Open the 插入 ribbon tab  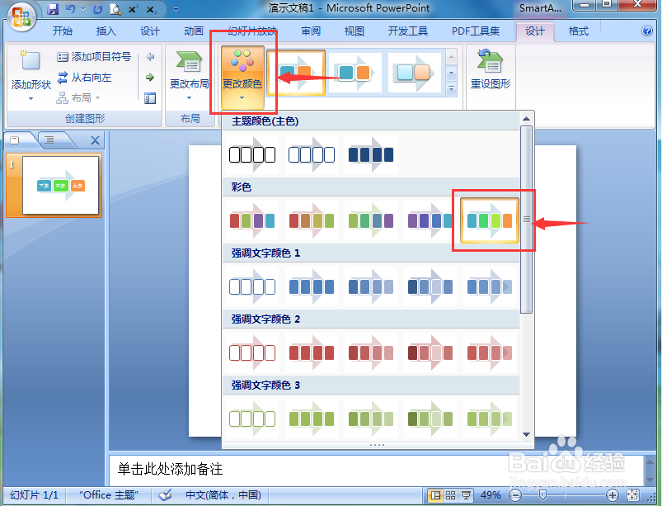point(106,31)
